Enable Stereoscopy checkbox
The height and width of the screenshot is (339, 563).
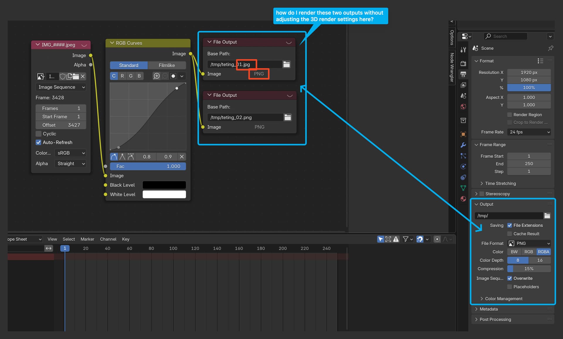pyautogui.click(x=482, y=194)
